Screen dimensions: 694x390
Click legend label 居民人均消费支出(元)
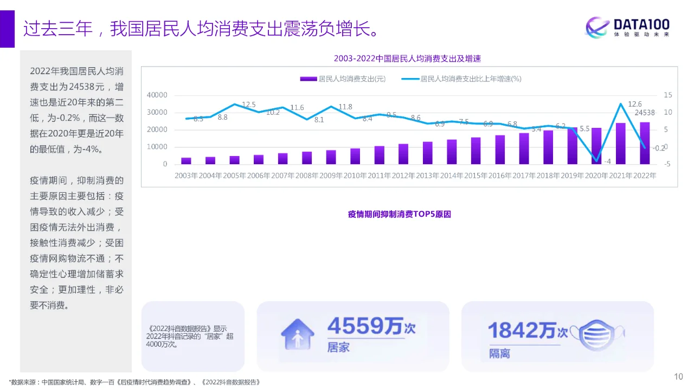(351, 79)
